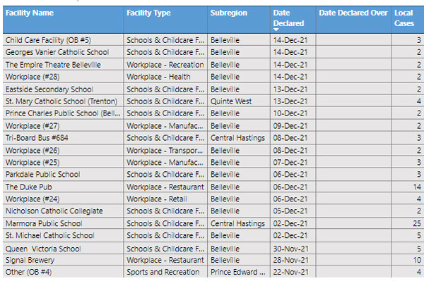Click the Local Cases column header
The width and height of the screenshot is (424, 281).
(x=404, y=18)
